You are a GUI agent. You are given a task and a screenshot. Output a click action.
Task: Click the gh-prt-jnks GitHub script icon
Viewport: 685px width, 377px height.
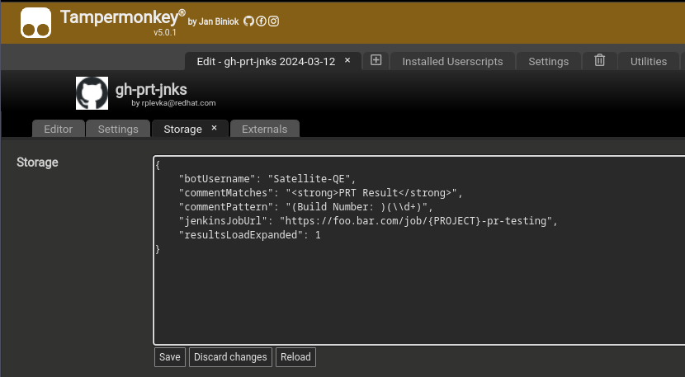(x=92, y=93)
